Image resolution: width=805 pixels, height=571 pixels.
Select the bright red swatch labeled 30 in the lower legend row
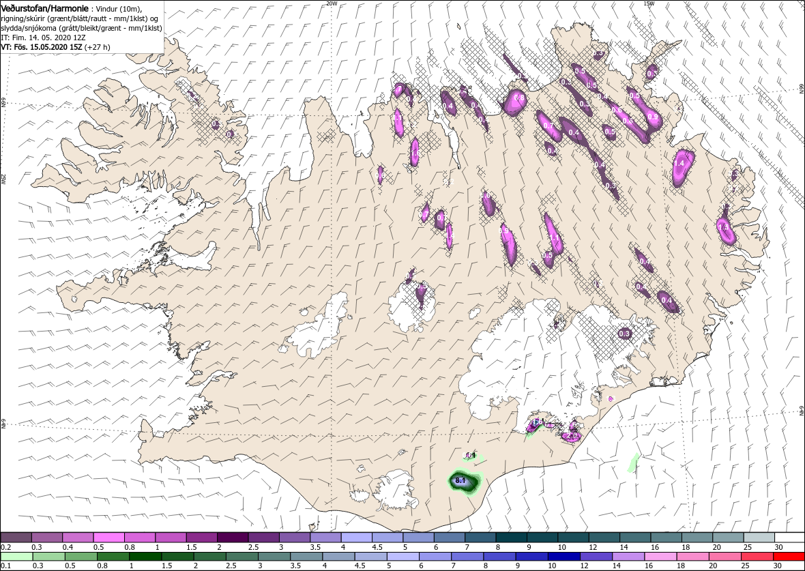(789, 557)
